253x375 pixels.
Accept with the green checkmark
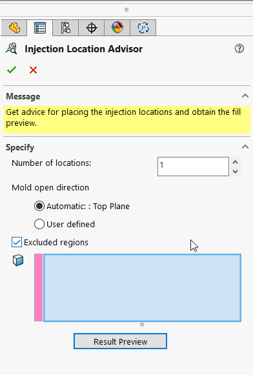coord(12,70)
